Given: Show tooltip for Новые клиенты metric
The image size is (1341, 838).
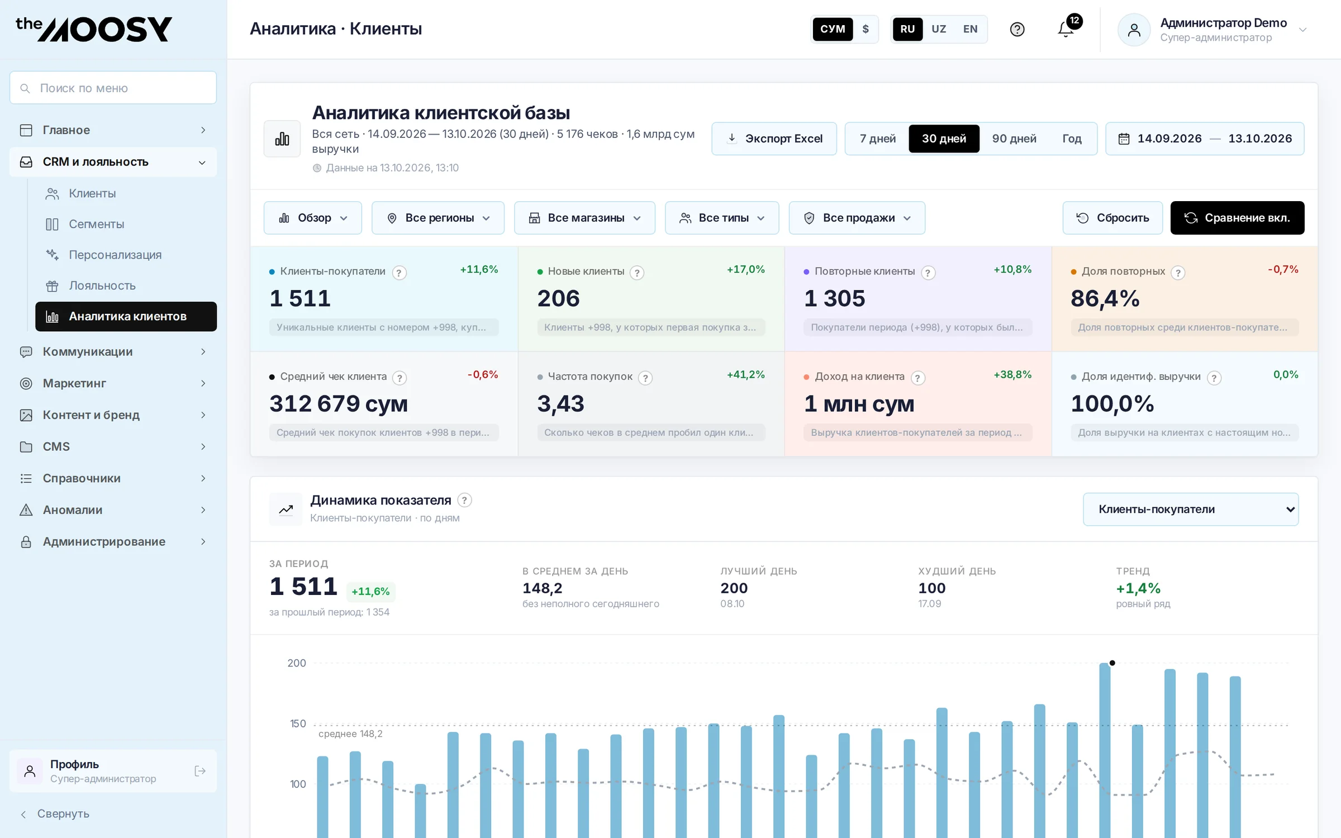Looking at the screenshot, I should (637, 273).
